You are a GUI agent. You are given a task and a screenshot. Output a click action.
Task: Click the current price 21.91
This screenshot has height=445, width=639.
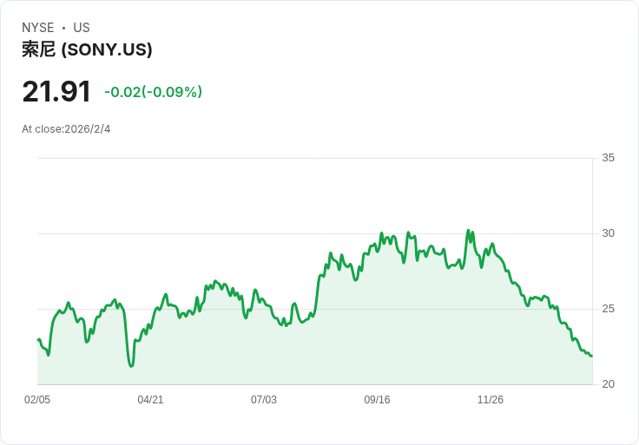[56, 92]
